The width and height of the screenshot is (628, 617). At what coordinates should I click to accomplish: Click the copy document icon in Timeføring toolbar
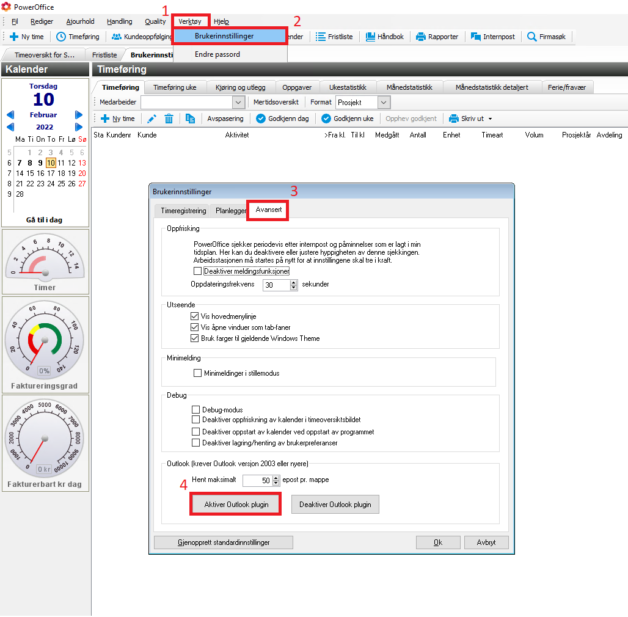190,119
